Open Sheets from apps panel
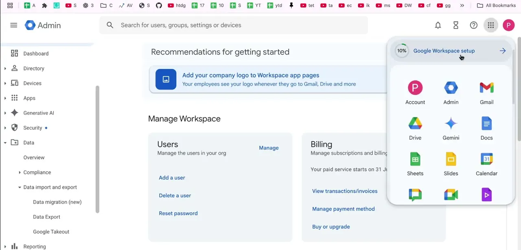This screenshot has height=250, width=521. click(x=415, y=164)
